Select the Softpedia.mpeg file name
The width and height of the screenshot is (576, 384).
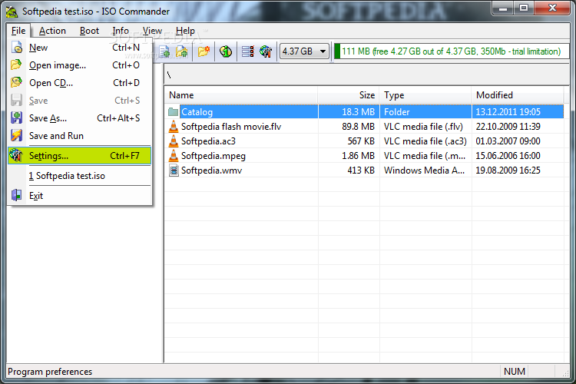click(x=213, y=156)
